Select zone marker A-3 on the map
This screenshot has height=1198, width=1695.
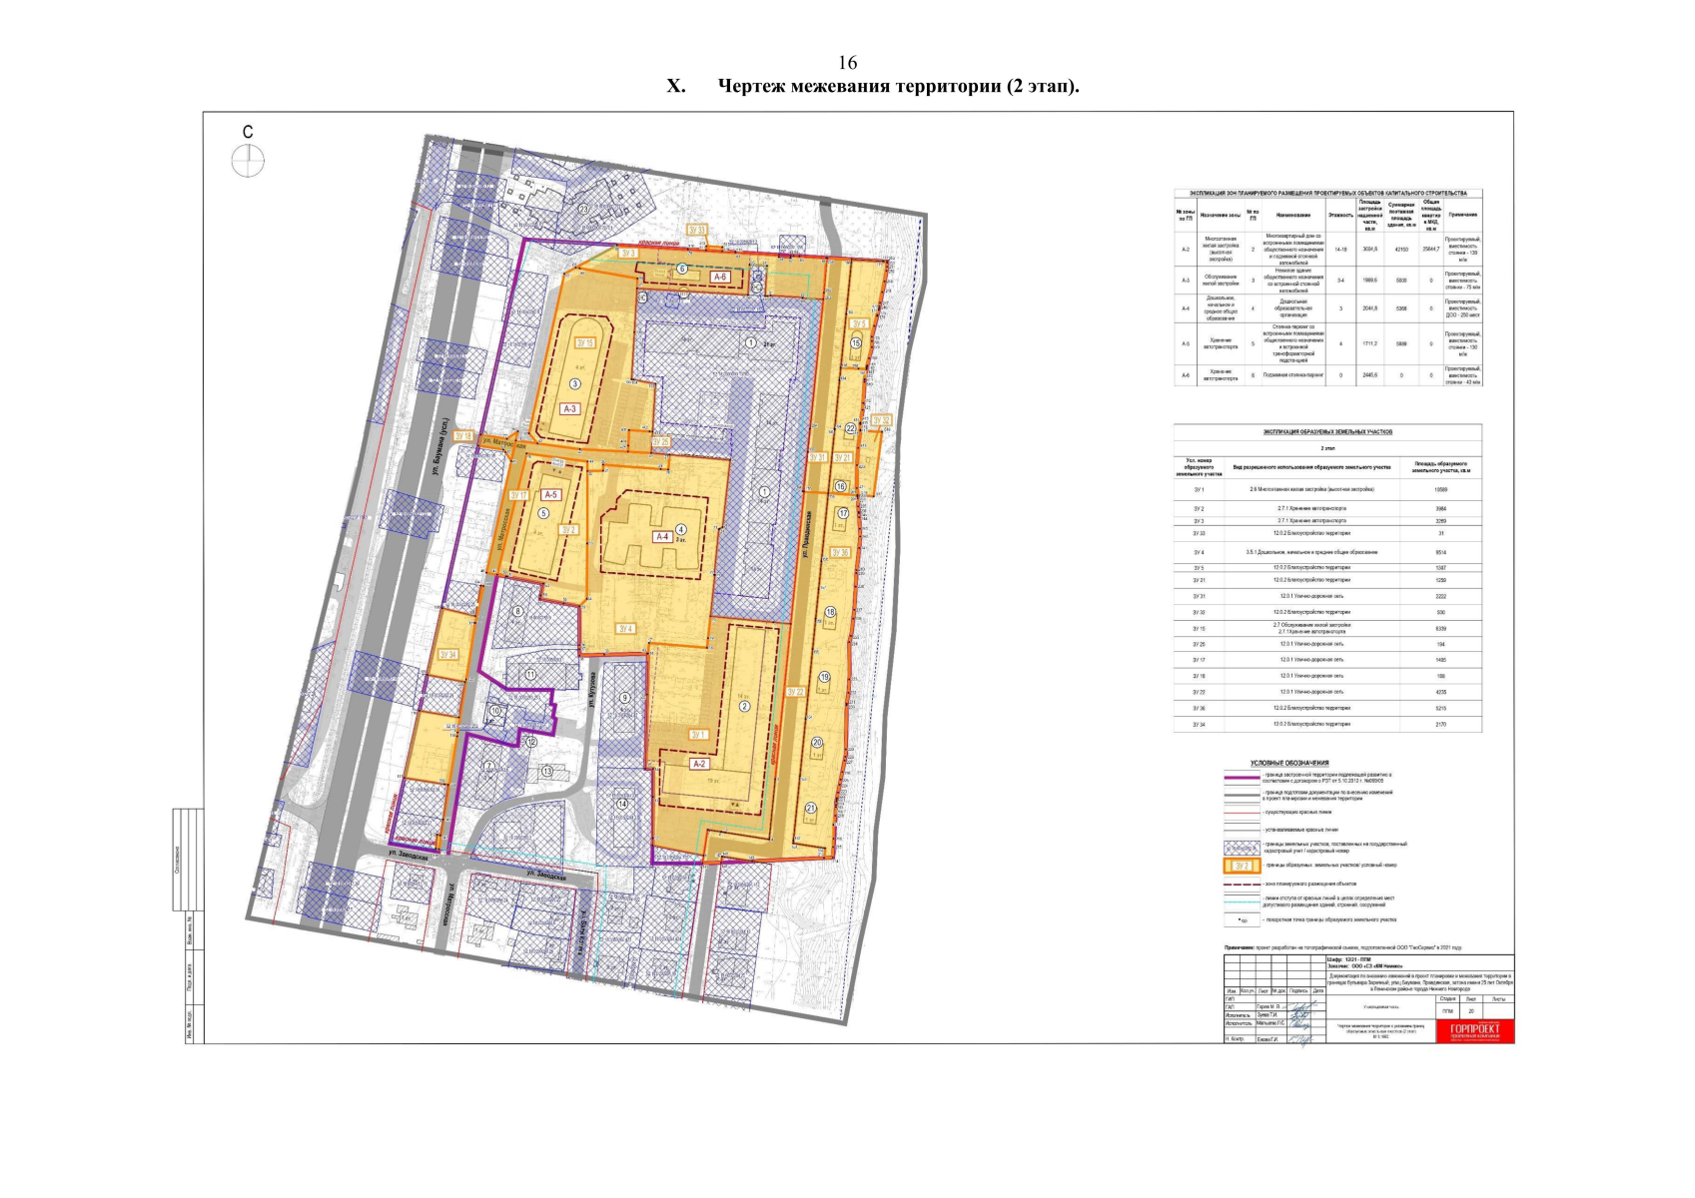pyautogui.click(x=570, y=408)
